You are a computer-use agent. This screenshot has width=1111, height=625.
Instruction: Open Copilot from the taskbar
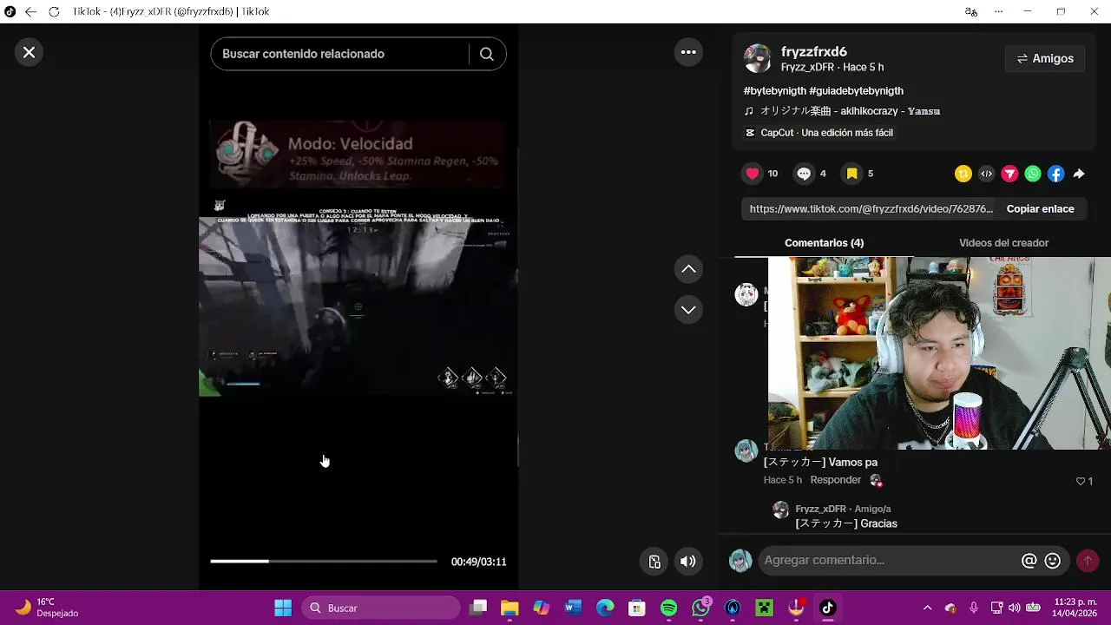[542, 608]
